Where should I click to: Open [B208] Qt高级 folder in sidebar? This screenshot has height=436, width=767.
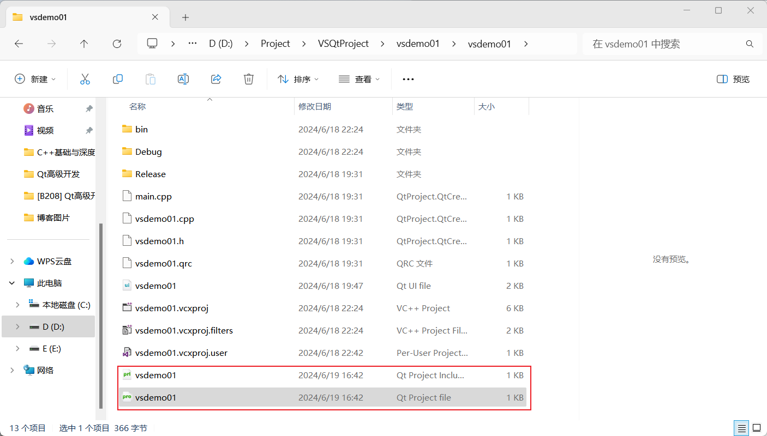[x=66, y=196]
